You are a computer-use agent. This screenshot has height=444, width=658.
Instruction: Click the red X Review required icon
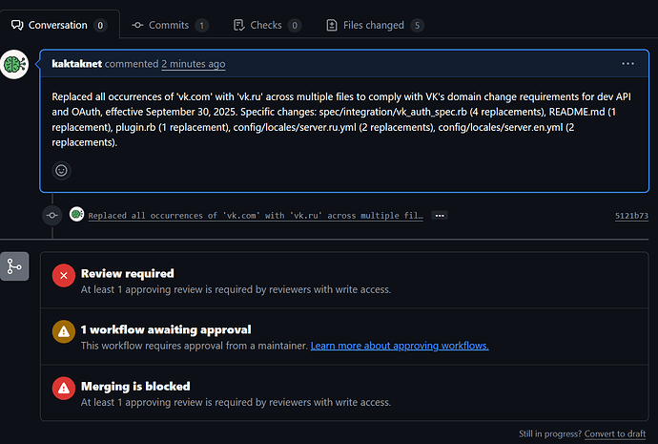[x=64, y=276]
